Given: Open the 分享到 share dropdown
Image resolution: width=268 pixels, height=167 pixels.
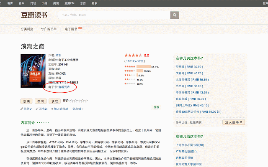Looking at the screenshot, I should tap(78, 109).
